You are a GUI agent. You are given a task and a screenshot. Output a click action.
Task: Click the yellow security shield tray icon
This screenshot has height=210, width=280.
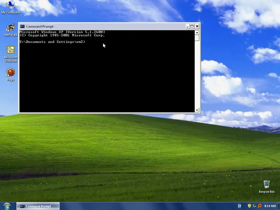[x=249, y=206]
